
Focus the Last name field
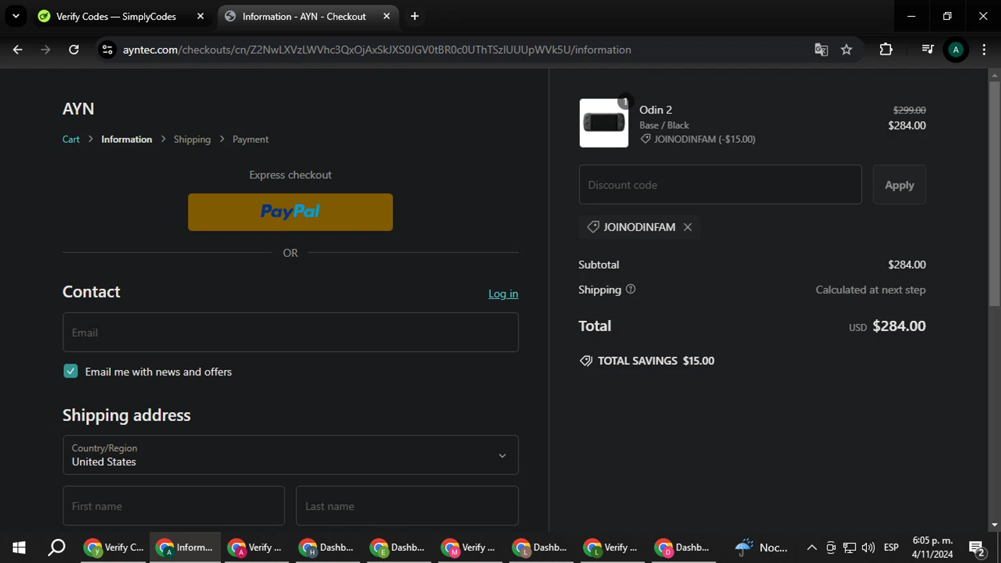(407, 506)
